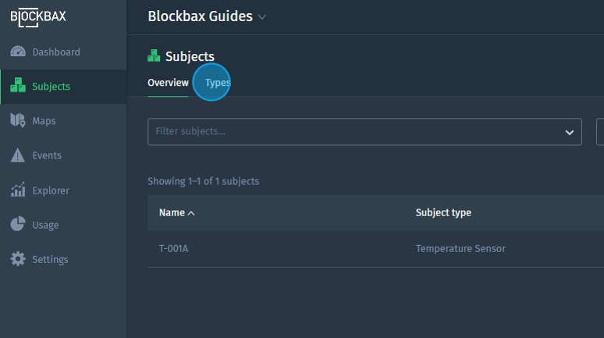
Task: Click the Usage pie chart icon
Action: 18,225
